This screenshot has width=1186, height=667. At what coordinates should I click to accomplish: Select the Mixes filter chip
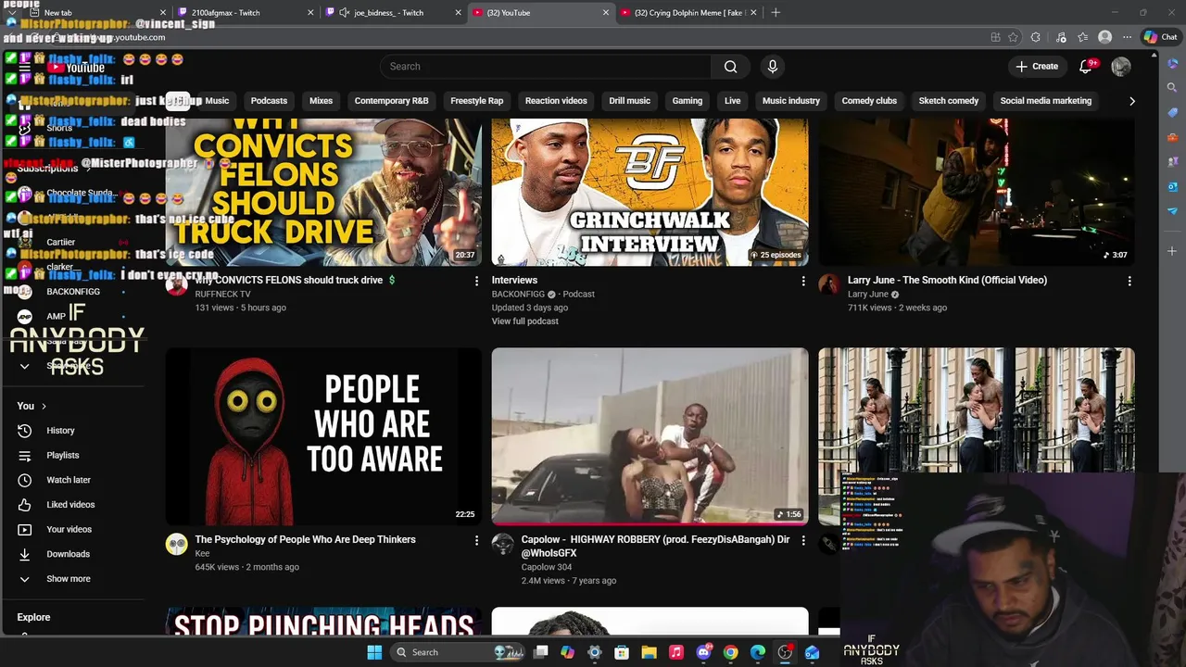pos(321,101)
